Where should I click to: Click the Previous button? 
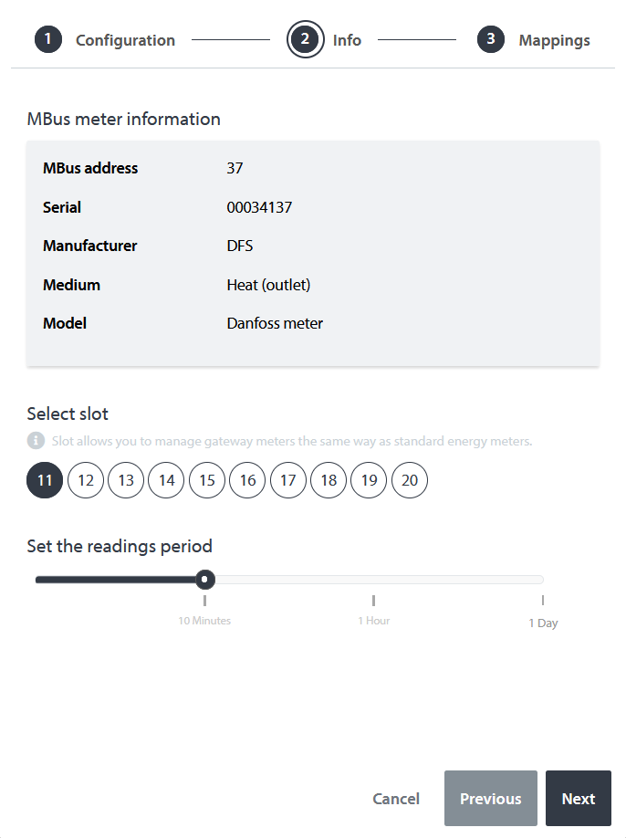coord(490,798)
